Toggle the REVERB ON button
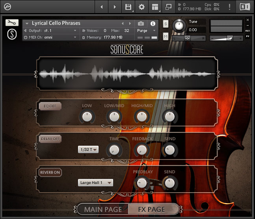 pos(50,173)
